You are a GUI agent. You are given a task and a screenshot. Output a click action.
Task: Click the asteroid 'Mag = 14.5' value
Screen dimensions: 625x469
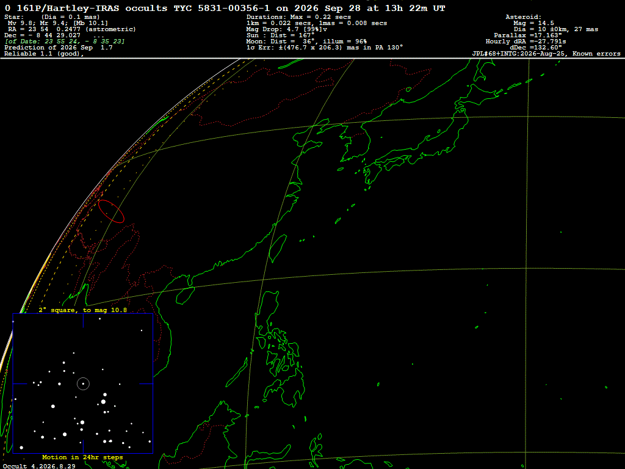click(x=533, y=23)
